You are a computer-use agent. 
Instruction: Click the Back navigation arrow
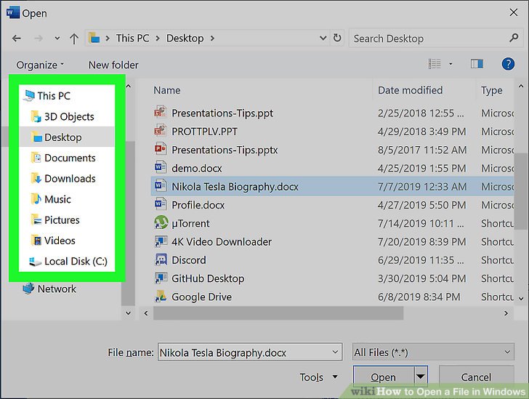coord(17,39)
